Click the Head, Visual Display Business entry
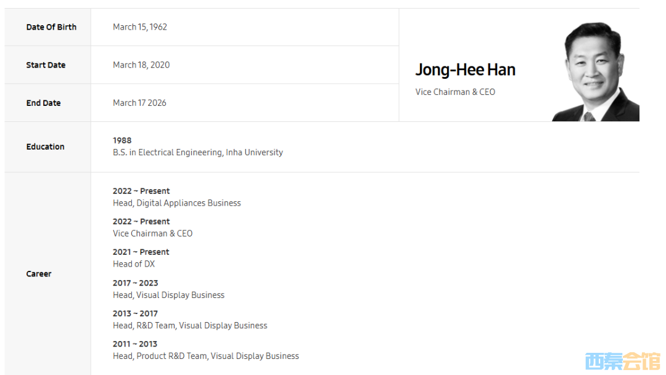 pyautogui.click(x=168, y=295)
